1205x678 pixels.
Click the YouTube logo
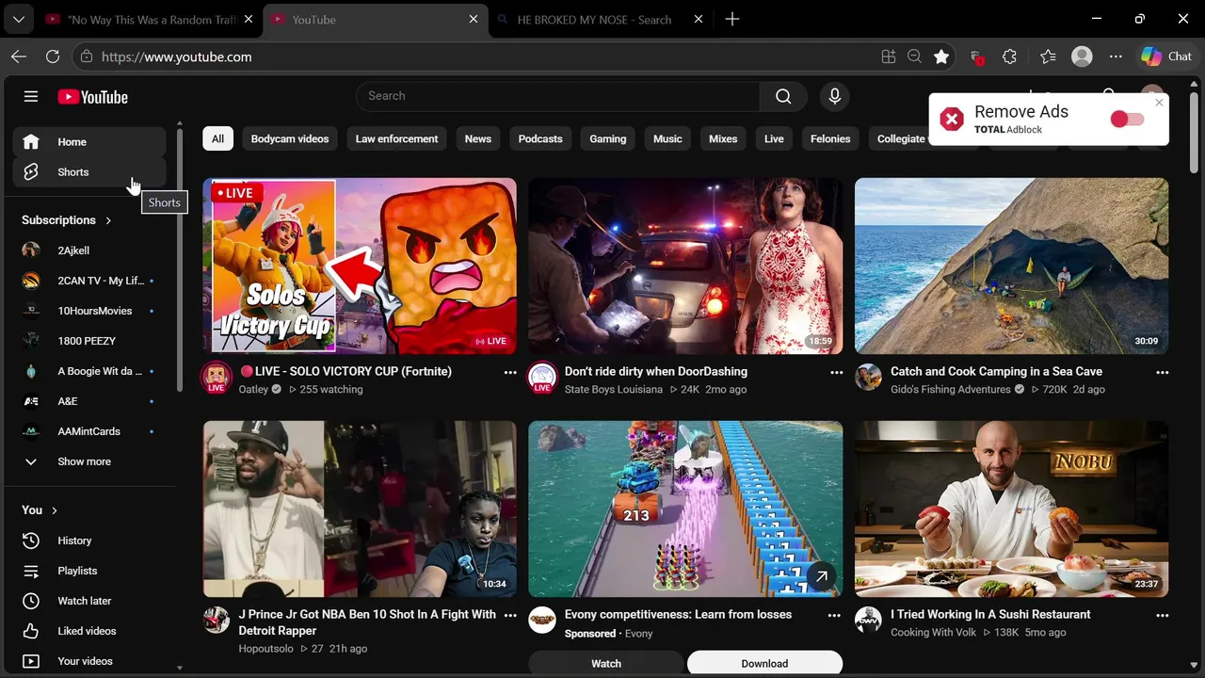point(92,97)
